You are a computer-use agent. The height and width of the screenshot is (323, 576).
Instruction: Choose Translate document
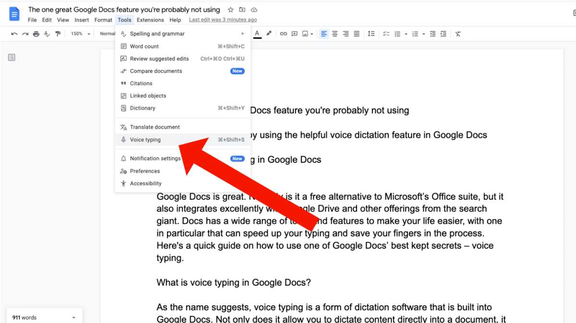coord(183,127)
